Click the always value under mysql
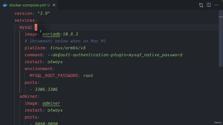The width and height of the screenshot is (223, 125). (55, 62)
